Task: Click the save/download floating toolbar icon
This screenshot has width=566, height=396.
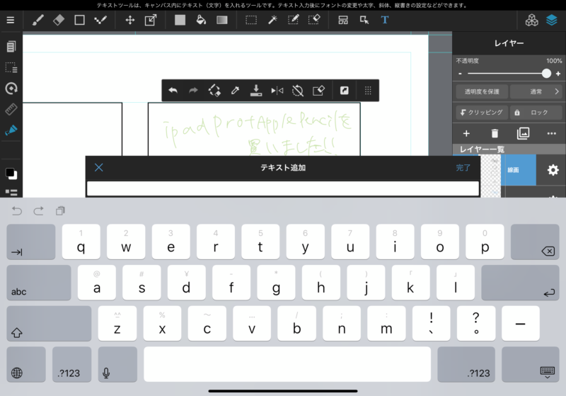Action: click(x=256, y=91)
